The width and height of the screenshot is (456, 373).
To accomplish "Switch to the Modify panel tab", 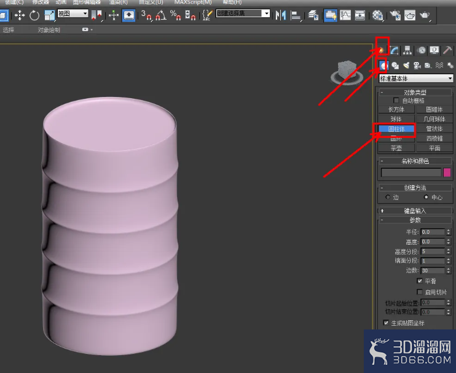I will click(x=394, y=50).
